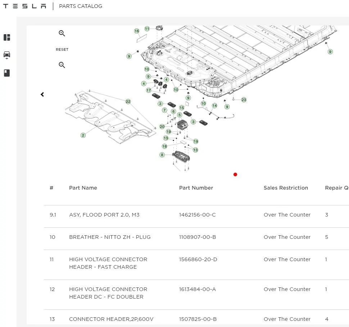This screenshot has width=349, height=327.
Task: Click the Part Name column header
Action: tap(83, 188)
